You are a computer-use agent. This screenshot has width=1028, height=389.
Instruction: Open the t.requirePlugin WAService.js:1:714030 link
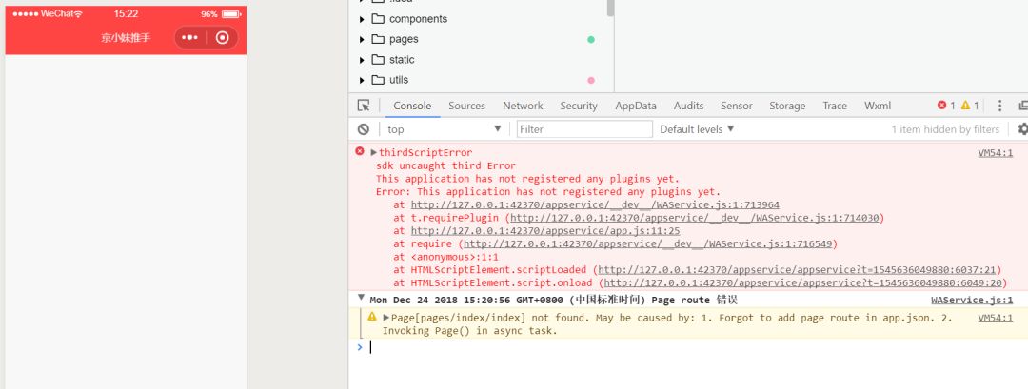point(695,218)
